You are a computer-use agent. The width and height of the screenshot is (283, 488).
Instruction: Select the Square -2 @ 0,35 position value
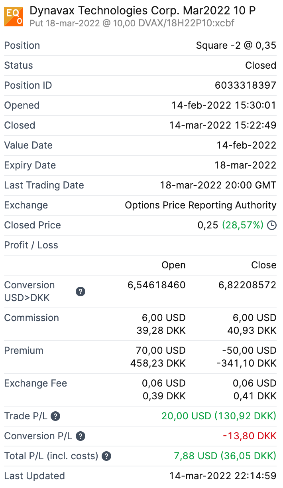tap(236, 46)
